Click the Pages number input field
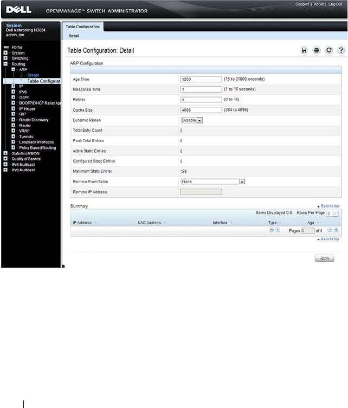This screenshot has width=348, height=408. point(308,231)
